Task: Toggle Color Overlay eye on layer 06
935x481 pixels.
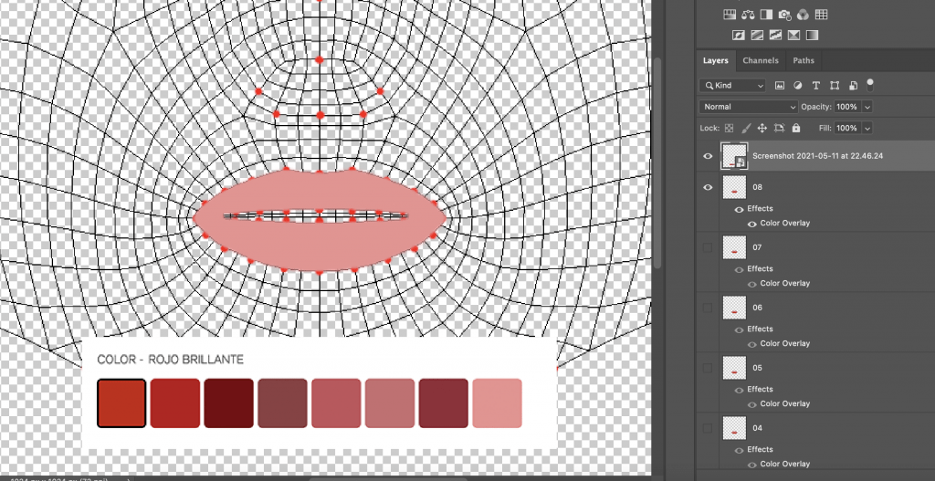Action: pos(752,344)
